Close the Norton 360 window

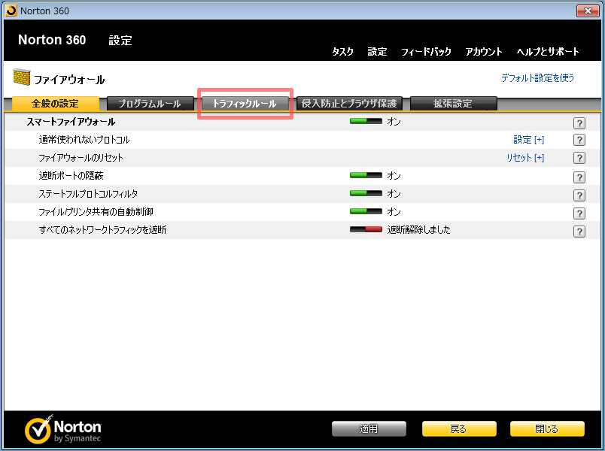[x=588, y=11]
